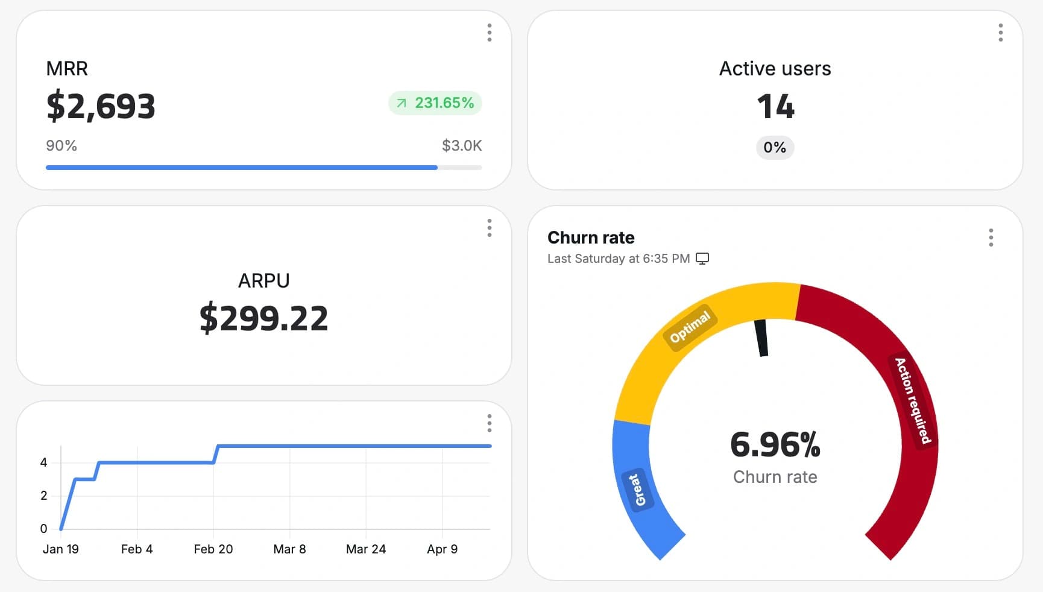Open the MRR card options menu
1043x592 pixels.
(x=489, y=33)
